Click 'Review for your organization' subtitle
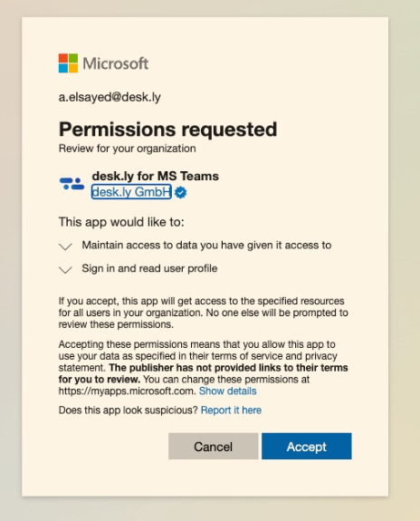 coord(127,149)
